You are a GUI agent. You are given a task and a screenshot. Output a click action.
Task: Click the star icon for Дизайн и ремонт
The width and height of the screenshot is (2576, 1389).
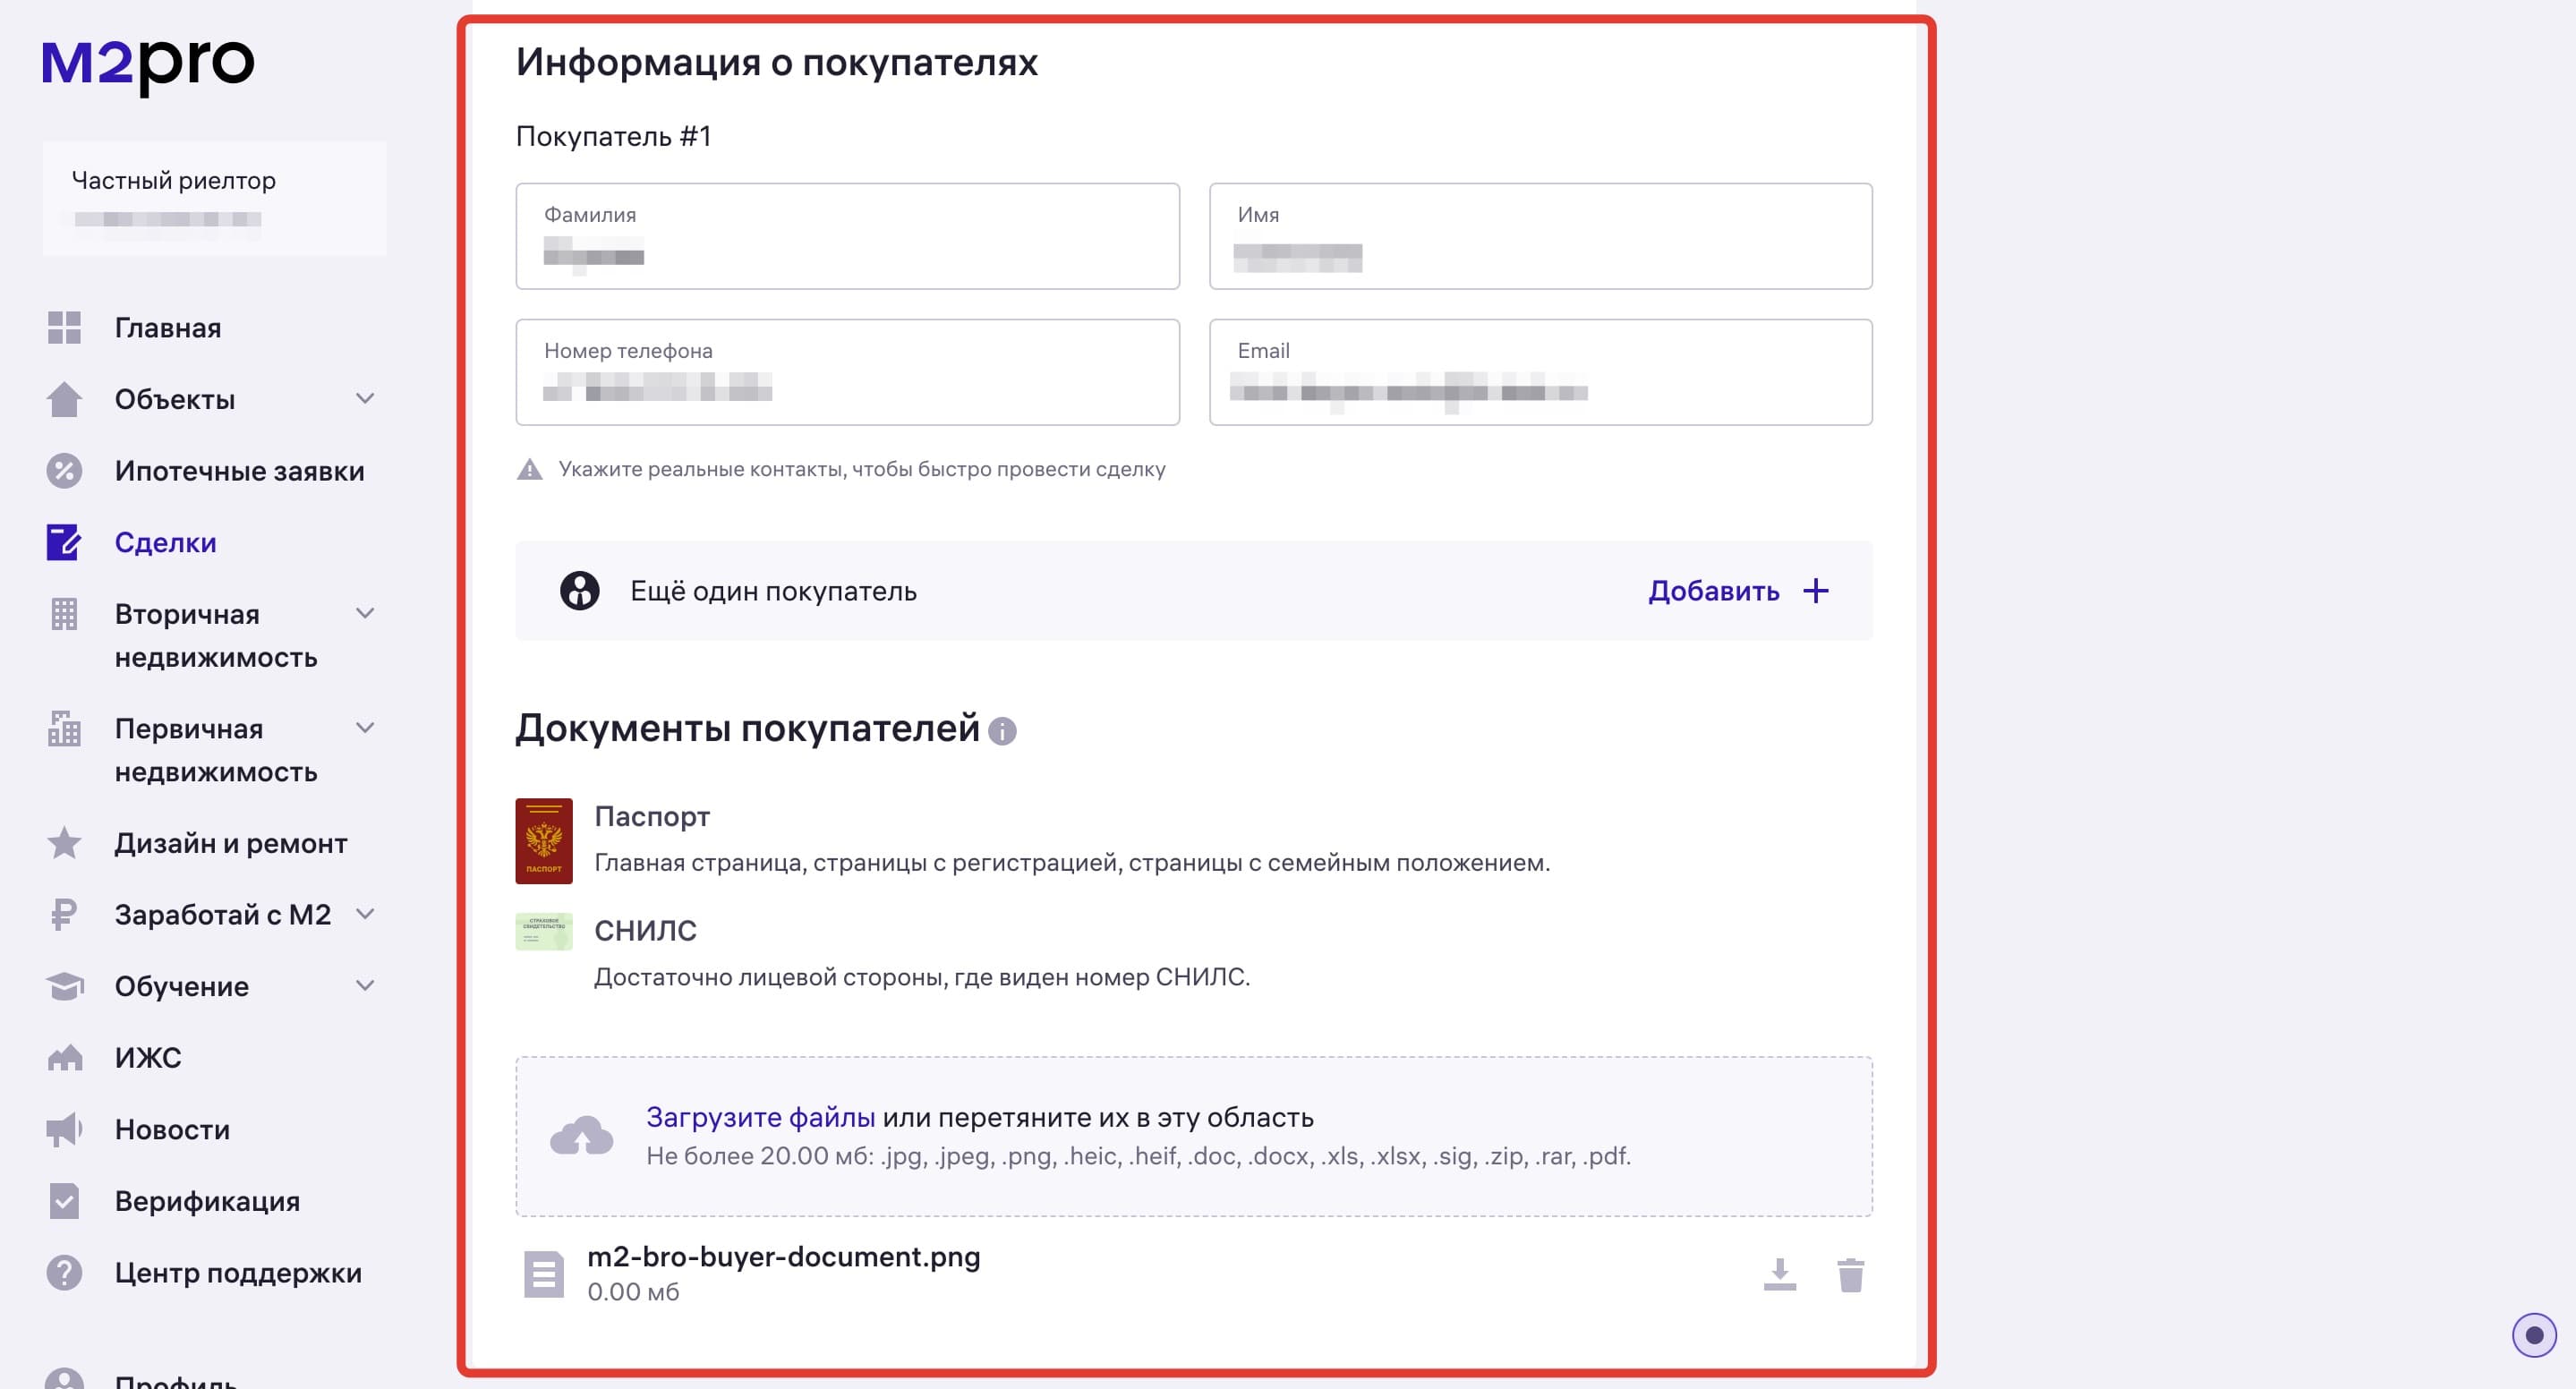point(64,843)
